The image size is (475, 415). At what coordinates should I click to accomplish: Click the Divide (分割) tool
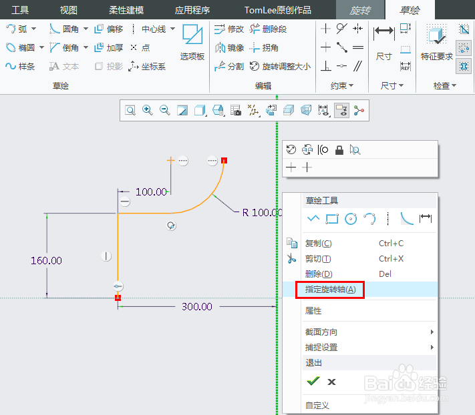point(228,66)
